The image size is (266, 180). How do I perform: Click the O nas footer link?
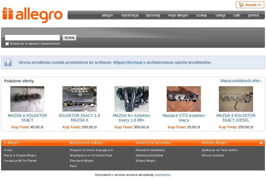point(8,150)
